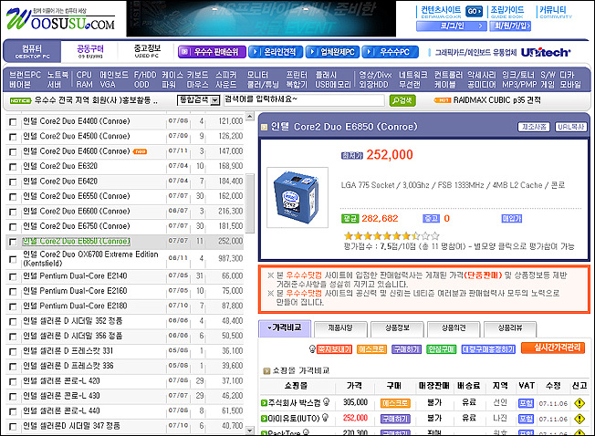Check the Core2 Duo E4500 (Conroe) checkbox

[13, 137]
